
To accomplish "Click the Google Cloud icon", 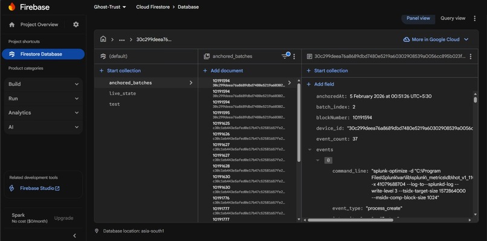I will (406, 39).
